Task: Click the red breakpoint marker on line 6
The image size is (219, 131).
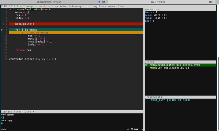Action: 3,24
